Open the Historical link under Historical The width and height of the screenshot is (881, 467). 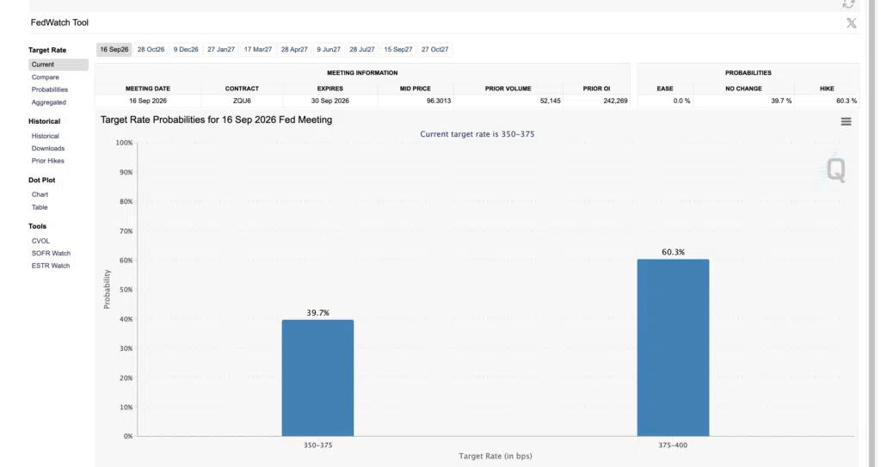pos(45,136)
